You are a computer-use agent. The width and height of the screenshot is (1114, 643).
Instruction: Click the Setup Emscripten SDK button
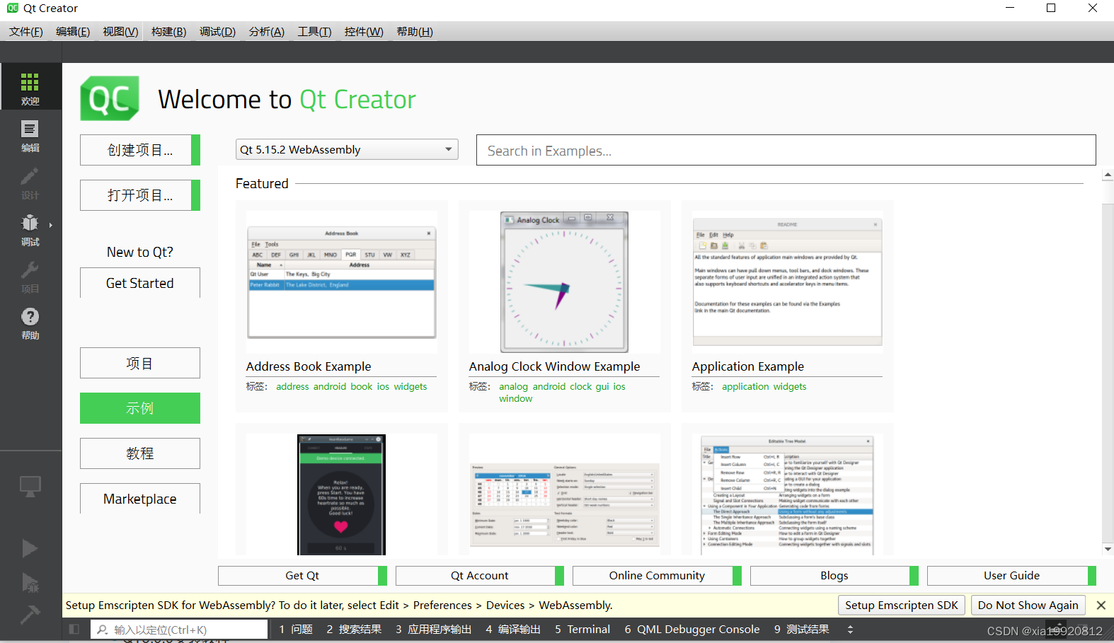pos(902,605)
